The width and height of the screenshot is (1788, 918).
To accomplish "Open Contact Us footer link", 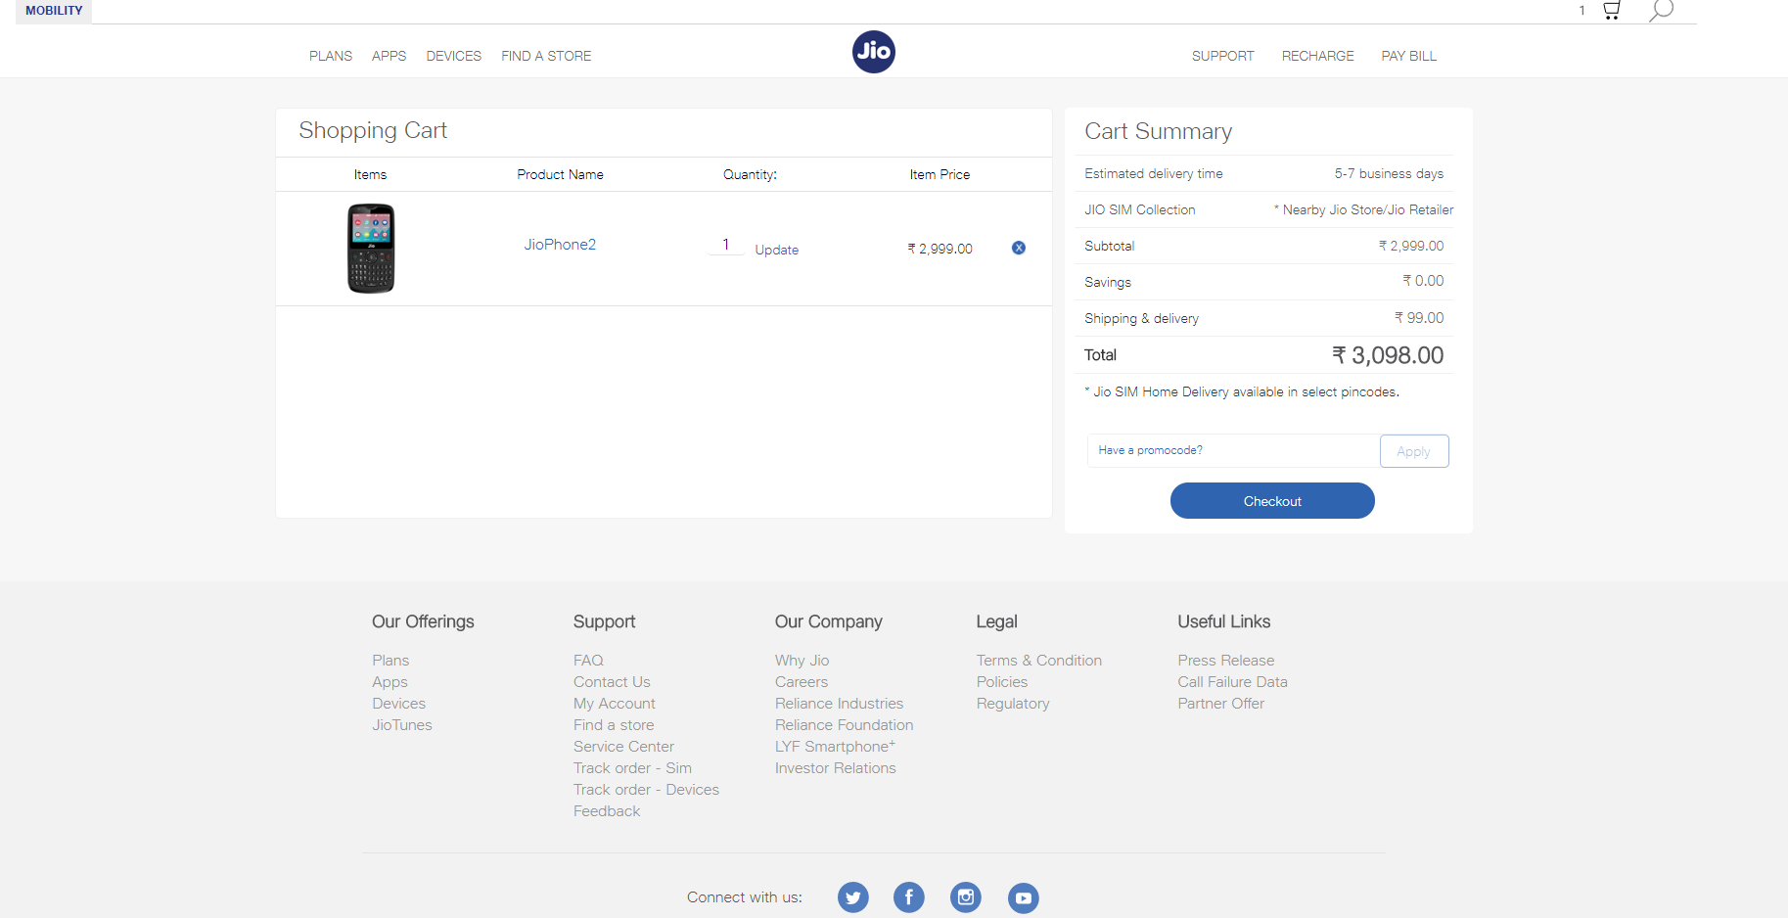I will tap(612, 682).
